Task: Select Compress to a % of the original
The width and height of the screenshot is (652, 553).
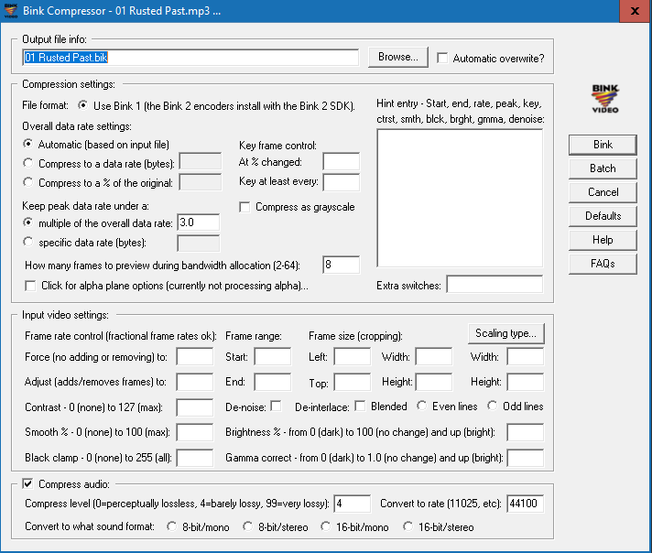Action: pos(27,182)
